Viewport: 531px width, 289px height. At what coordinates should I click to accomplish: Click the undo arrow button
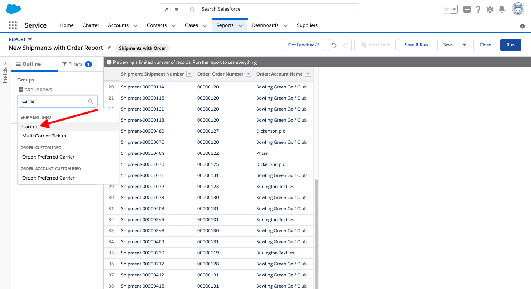point(334,45)
